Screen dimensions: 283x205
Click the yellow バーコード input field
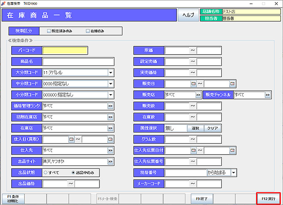tap(65, 51)
